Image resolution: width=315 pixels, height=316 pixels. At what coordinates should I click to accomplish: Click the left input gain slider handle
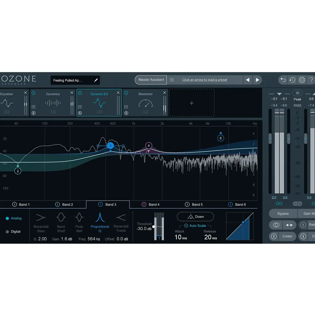click(x=270, y=139)
